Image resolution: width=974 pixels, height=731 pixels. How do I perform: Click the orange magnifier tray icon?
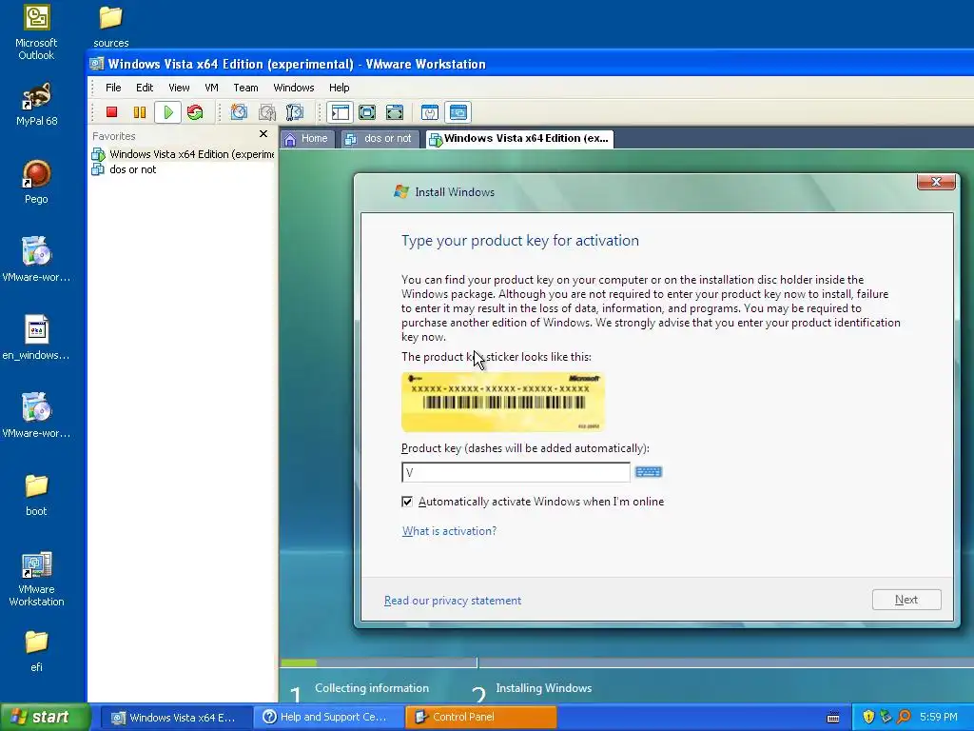(904, 717)
